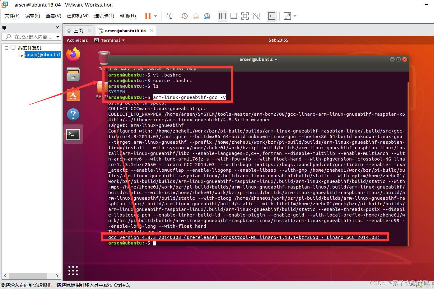Click the right arrow of the library scrollbar
434x289 pixels.
pos(57,276)
